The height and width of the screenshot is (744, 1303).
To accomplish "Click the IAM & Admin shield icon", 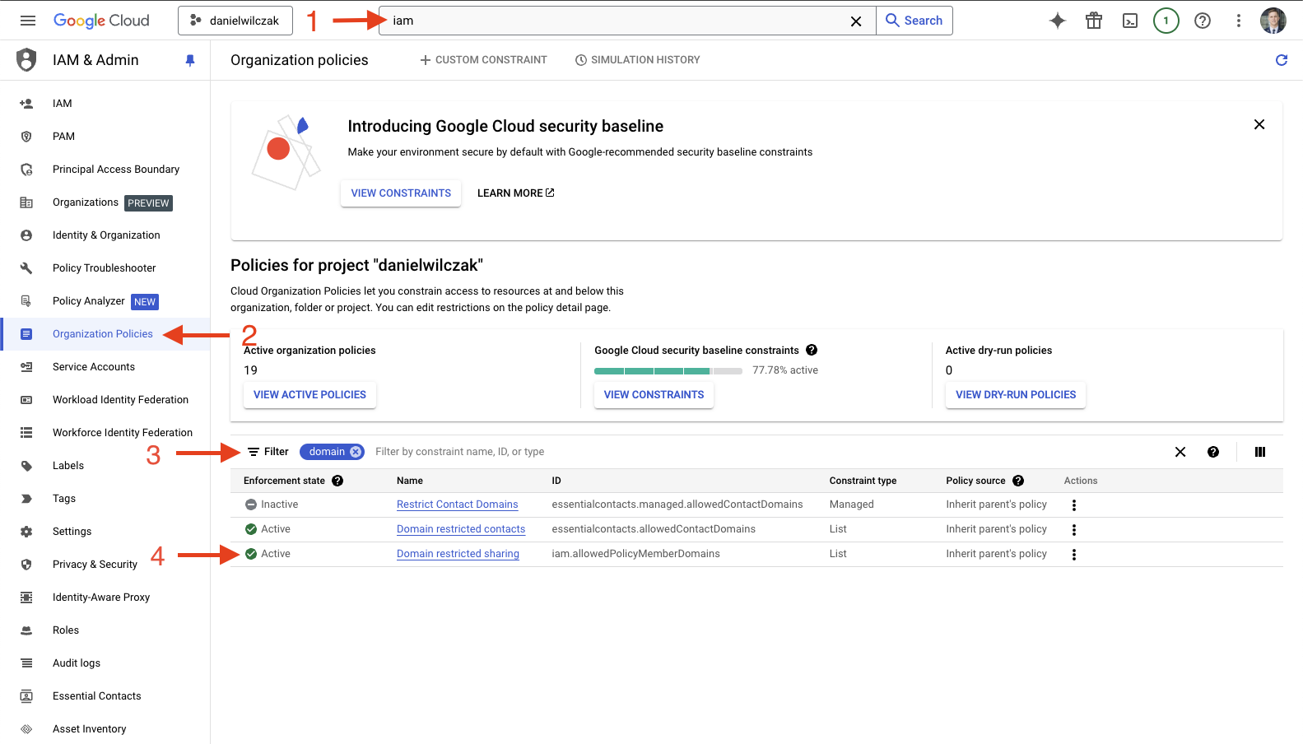I will coord(26,60).
